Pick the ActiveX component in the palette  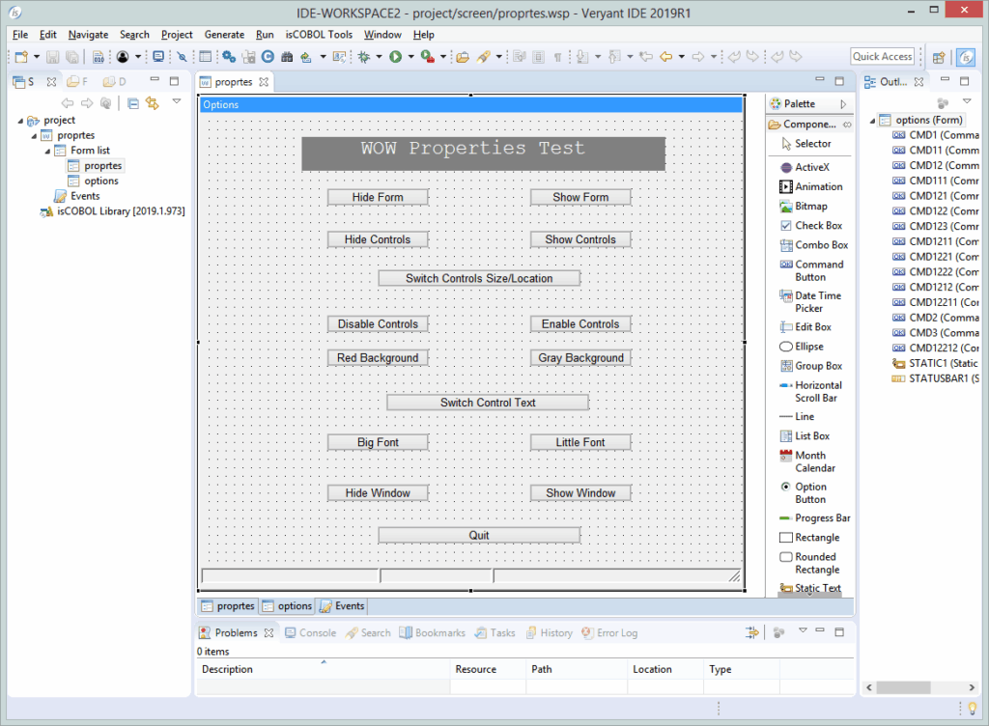pyautogui.click(x=805, y=167)
